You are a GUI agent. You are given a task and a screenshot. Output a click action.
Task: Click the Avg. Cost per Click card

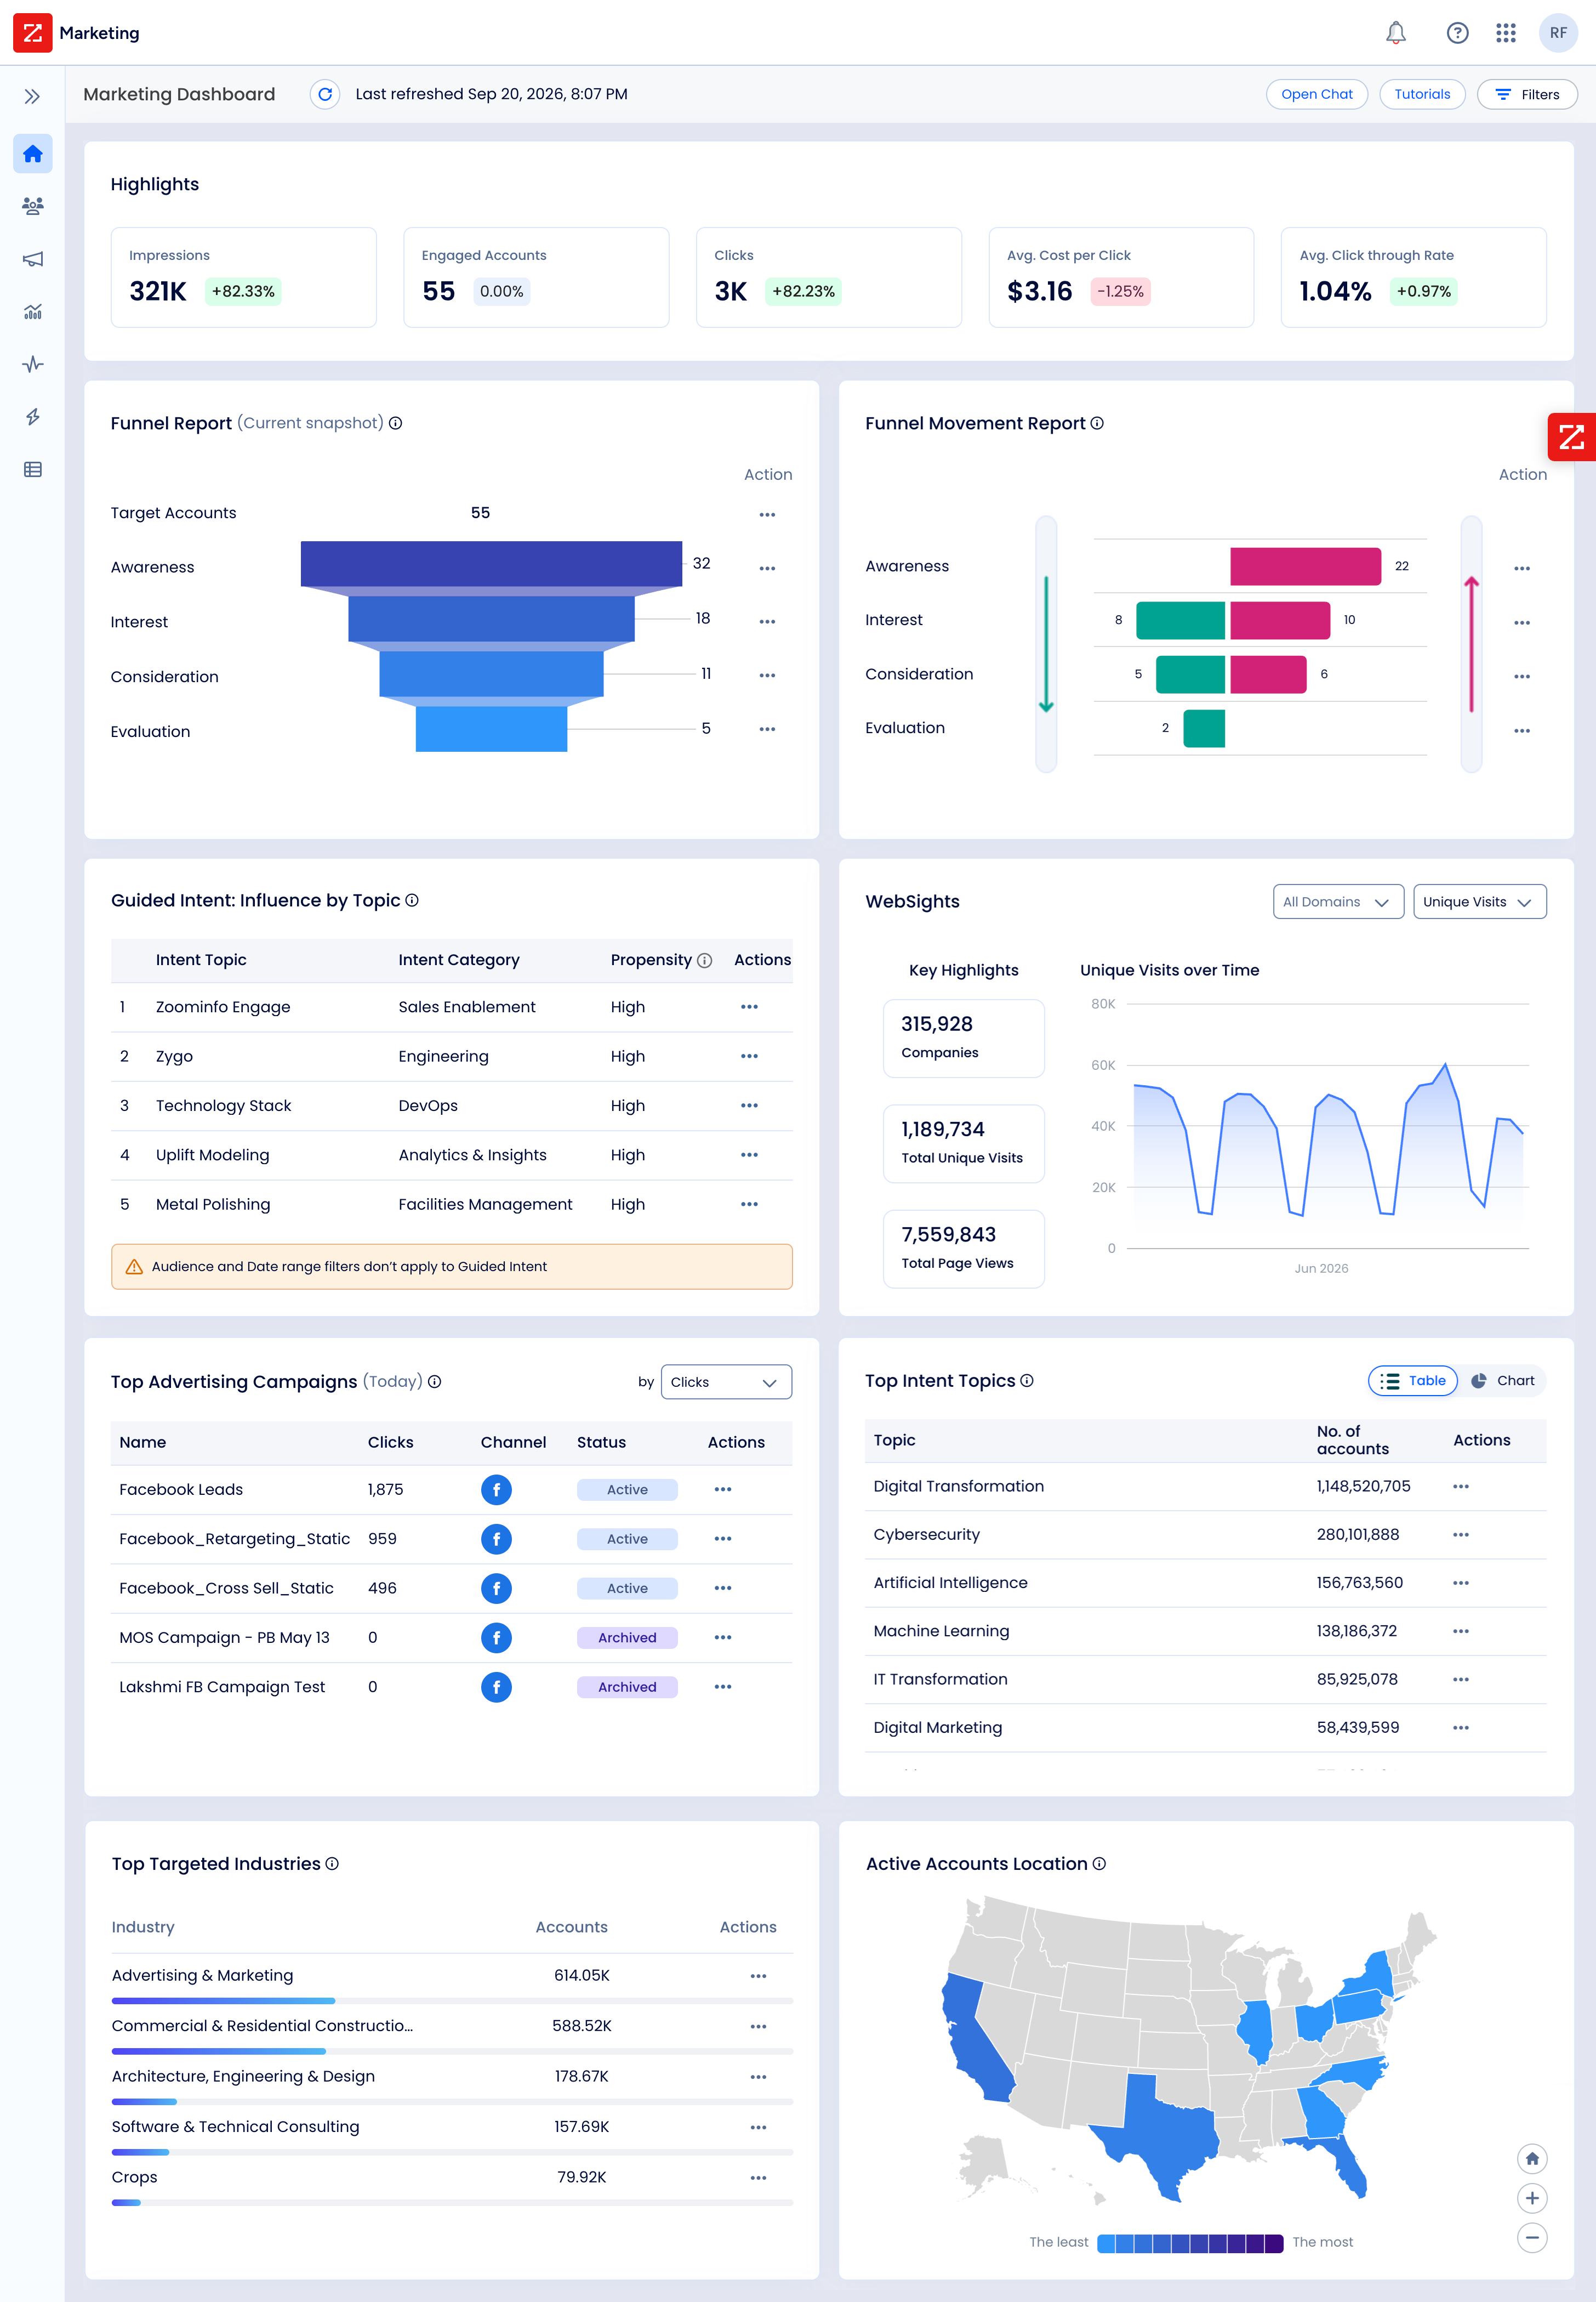[x=1121, y=277]
